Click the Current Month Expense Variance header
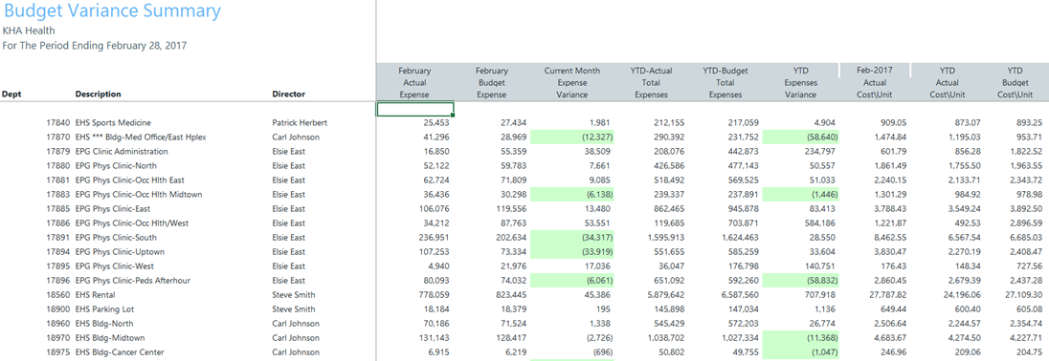The image size is (1049, 361). pos(572,83)
